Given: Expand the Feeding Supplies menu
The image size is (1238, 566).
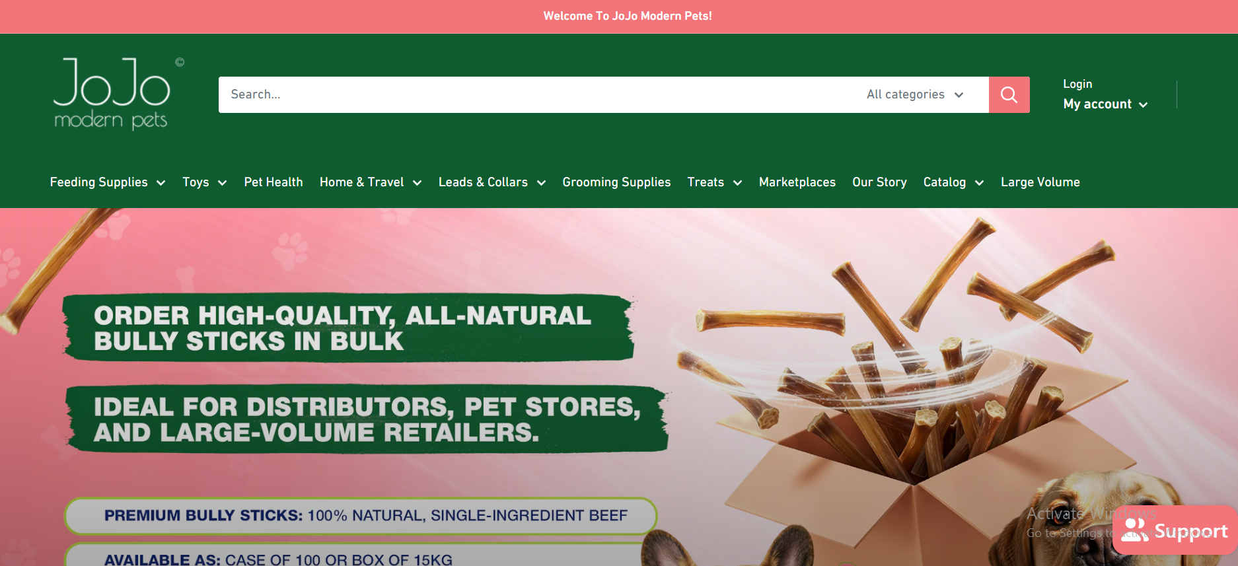Looking at the screenshot, I should point(108,182).
